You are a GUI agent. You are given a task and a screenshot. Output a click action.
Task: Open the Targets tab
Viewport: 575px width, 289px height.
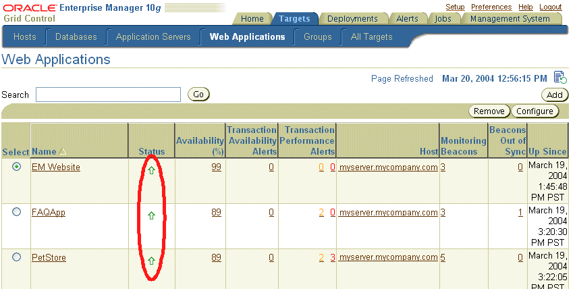tap(294, 19)
